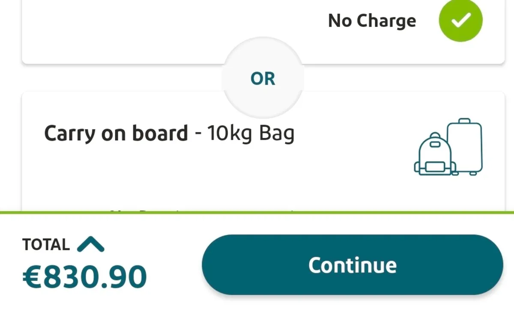The image size is (514, 315).
Task: Tap the bottom edge of the No Charge card
Action: coord(128,63)
